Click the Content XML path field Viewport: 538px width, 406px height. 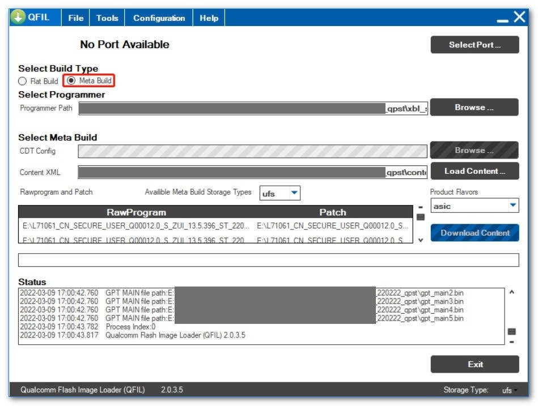[252, 172]
